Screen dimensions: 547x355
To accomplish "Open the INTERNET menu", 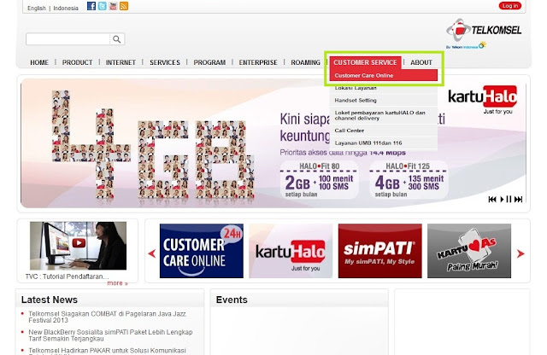I will [x=121, y=62].
